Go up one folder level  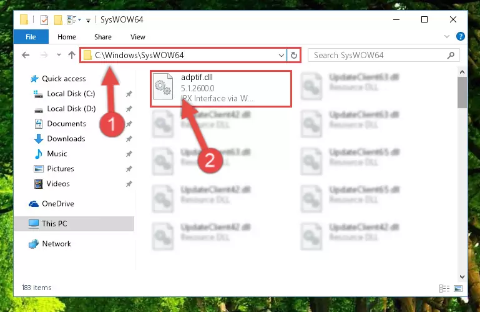(x=72, y=55)
